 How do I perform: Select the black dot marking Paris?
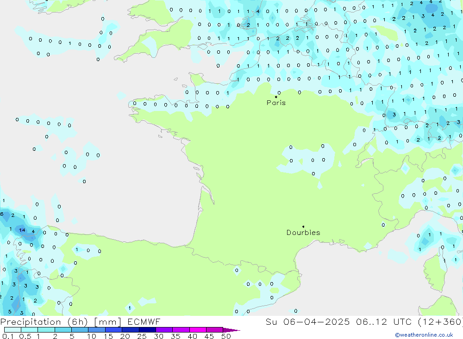click(276, 97)
